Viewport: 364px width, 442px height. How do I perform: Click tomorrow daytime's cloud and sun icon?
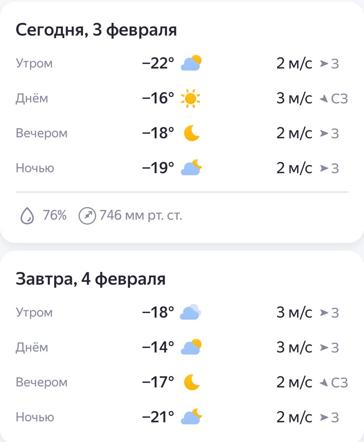click(191, 347)
